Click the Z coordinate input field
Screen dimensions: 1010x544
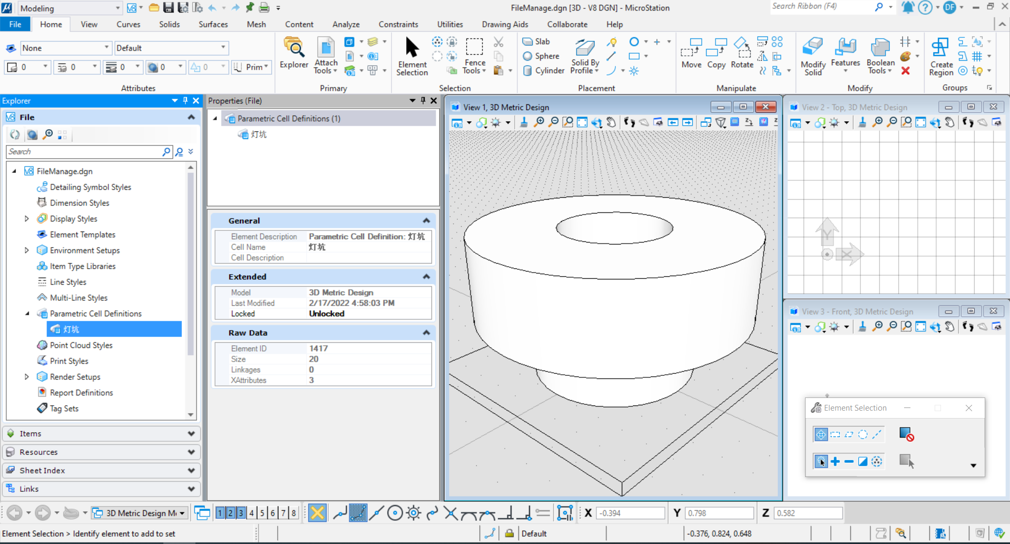click(x=808, y=513)
